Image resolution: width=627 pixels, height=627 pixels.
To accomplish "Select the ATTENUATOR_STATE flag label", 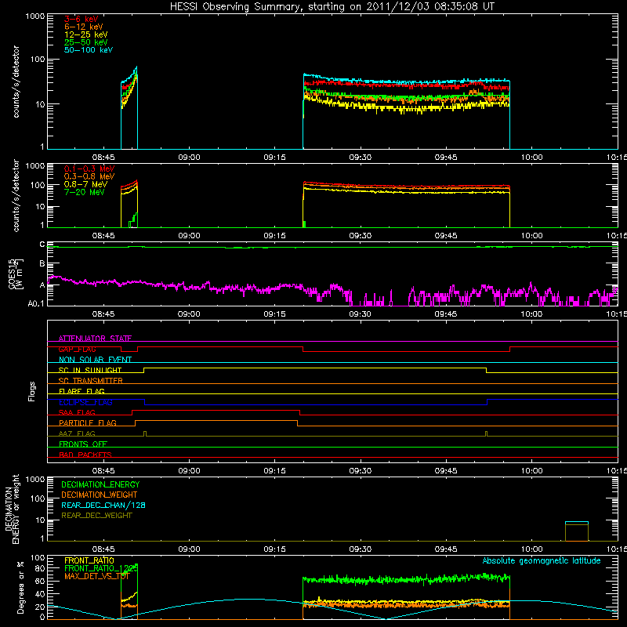I will pyautogui.click(x=95, y=339).
